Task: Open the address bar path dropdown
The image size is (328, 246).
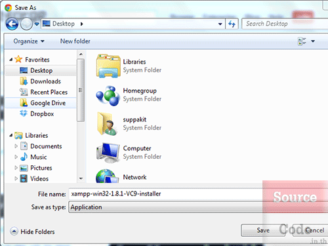Action: [x=220, y=24]
